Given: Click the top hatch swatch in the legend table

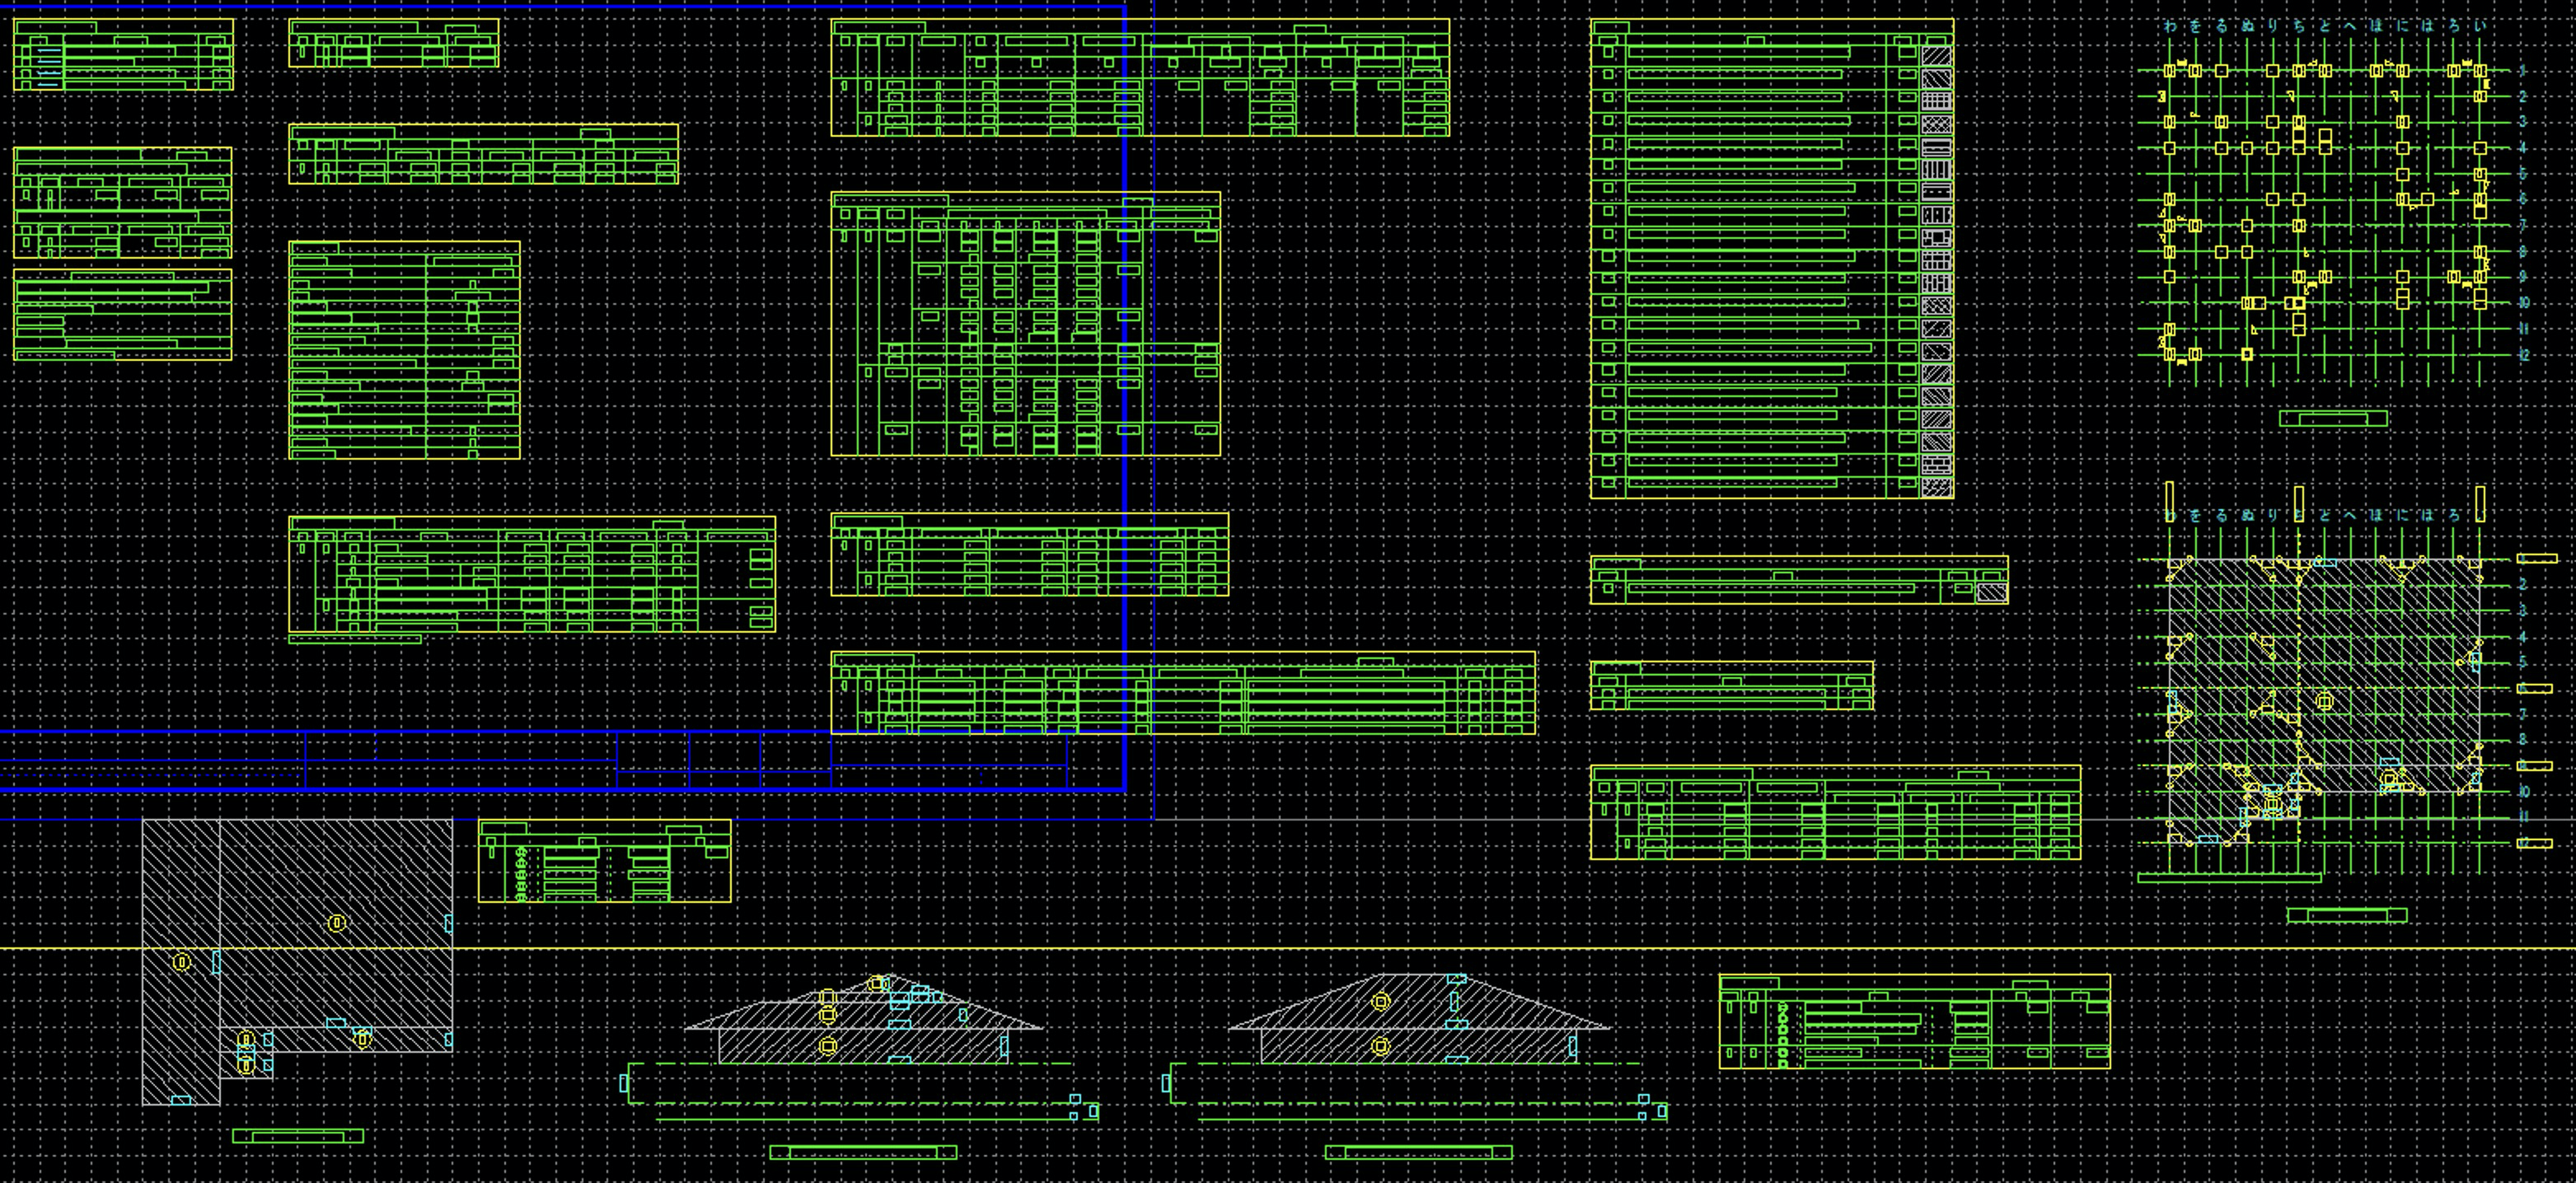Looking at the screenshot, I should (x=1936, y=57).
